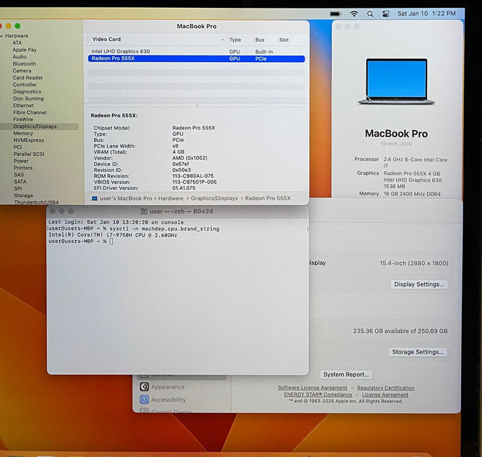Select Storage in the Hardware sidebar

[23, 196]
